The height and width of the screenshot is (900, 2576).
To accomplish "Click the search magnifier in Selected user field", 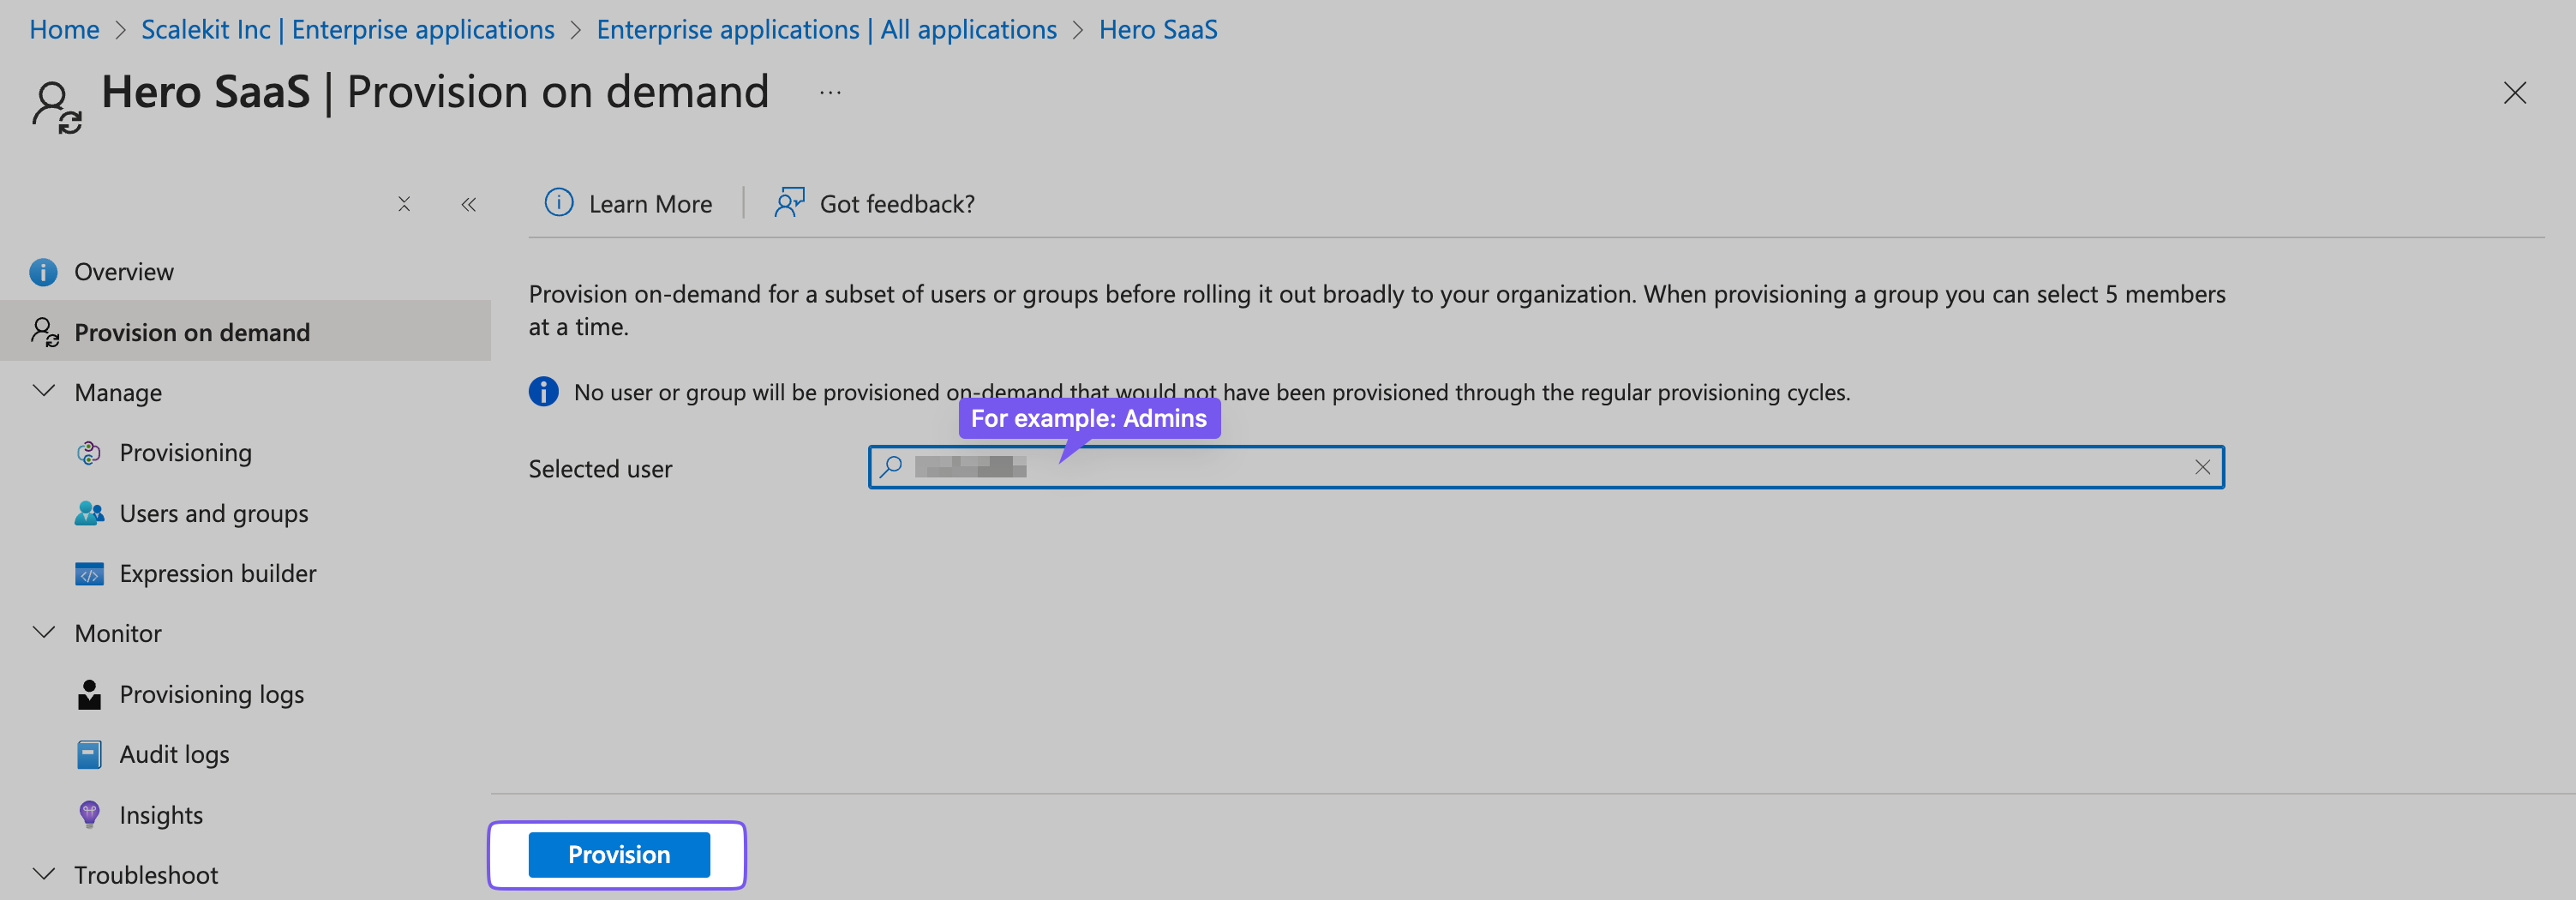I will [x=891, y=467].
